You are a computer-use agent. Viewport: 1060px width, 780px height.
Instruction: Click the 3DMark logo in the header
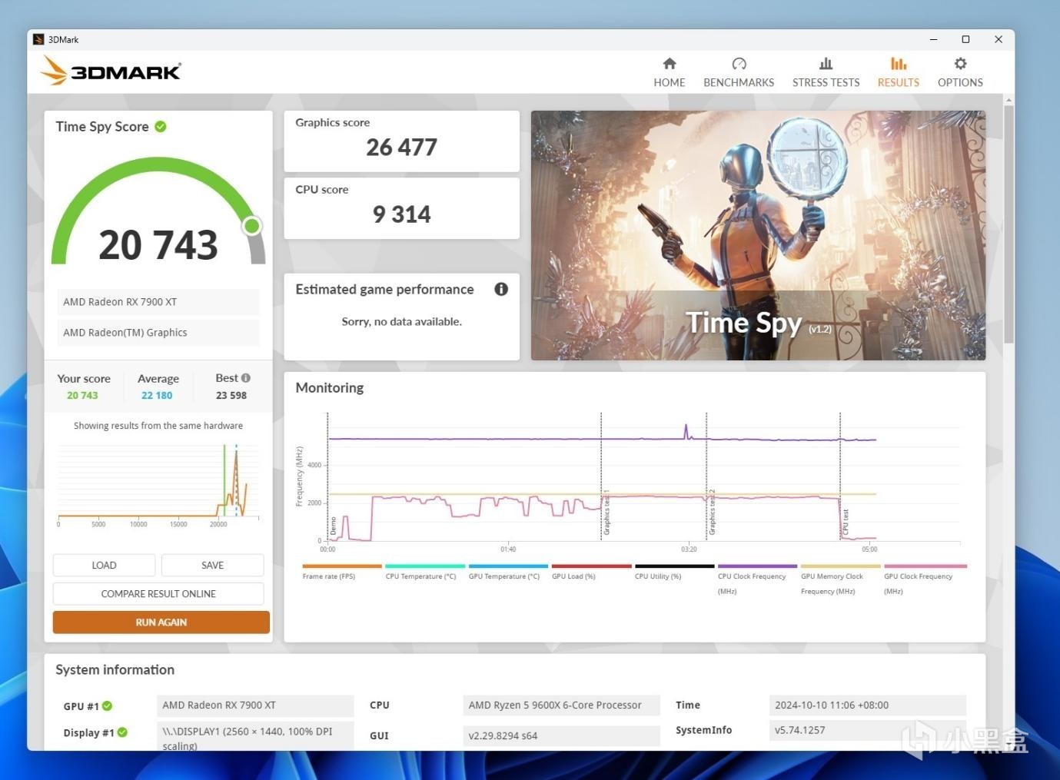coord(111,71)
